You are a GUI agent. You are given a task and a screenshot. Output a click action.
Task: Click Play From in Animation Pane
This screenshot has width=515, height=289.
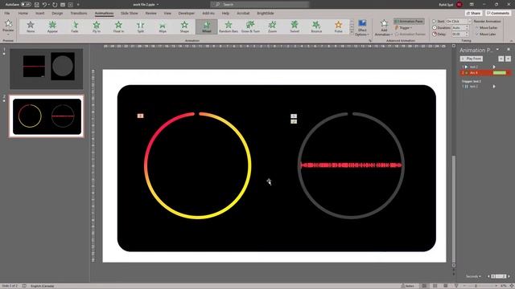coord(471,59)
